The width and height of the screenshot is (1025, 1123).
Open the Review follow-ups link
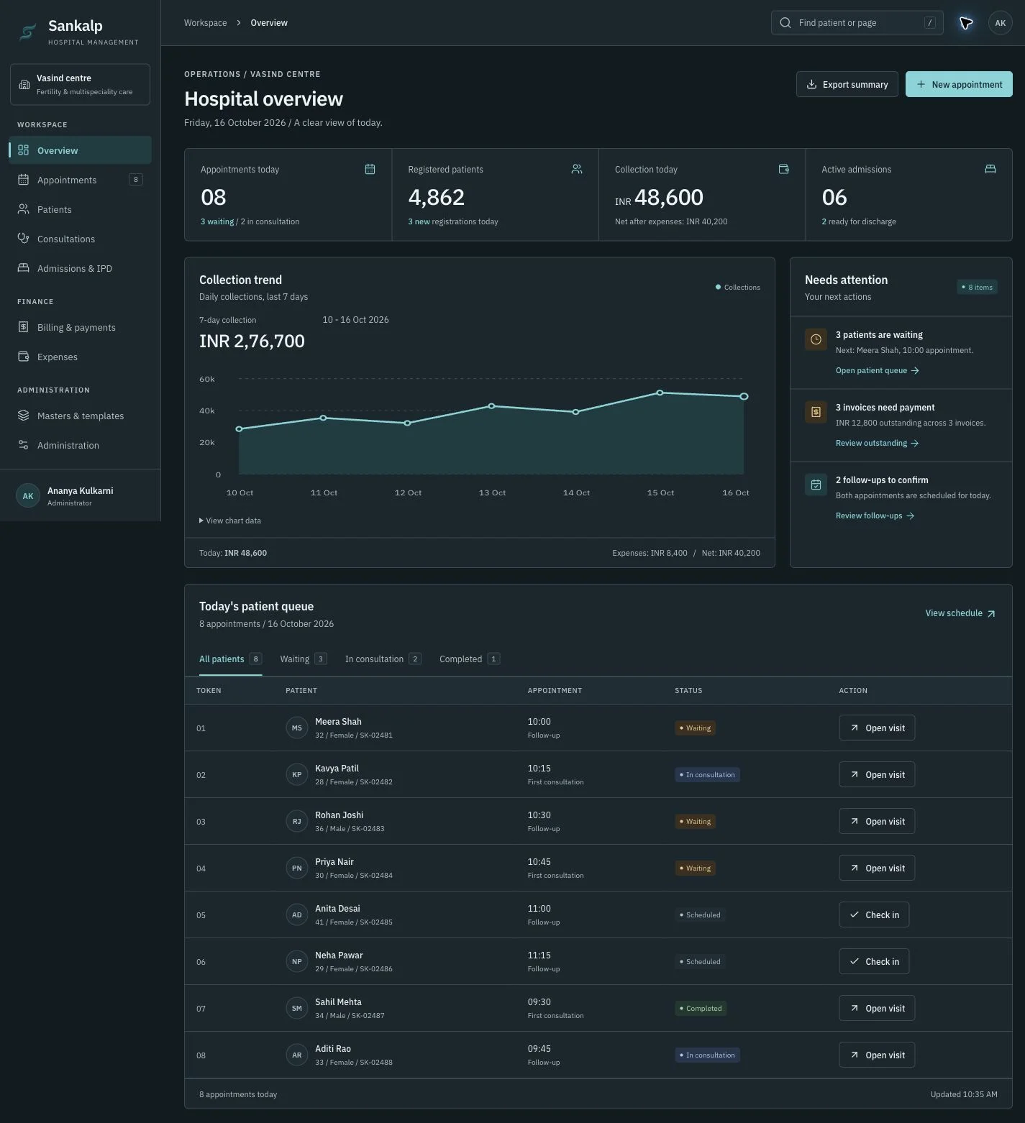[x=875, y=516]
